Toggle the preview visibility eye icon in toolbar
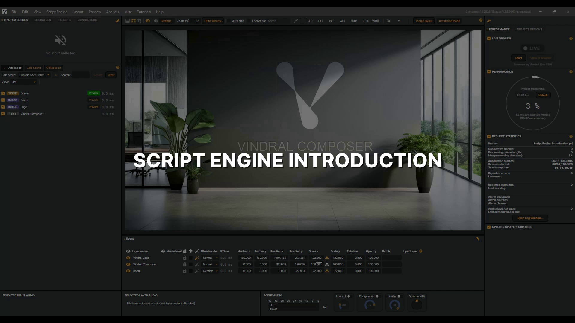575x323 pixels. [x=148, y=21]
